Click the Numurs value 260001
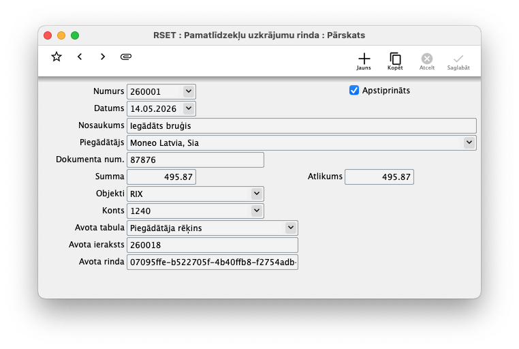 pyautogui.click(x=145, y=92)
